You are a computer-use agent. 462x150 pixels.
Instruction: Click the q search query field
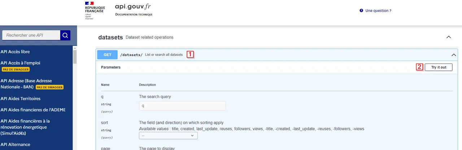point(182,106)
